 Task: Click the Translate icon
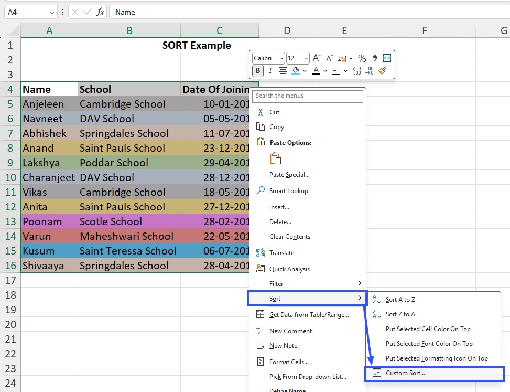point(261,252)
